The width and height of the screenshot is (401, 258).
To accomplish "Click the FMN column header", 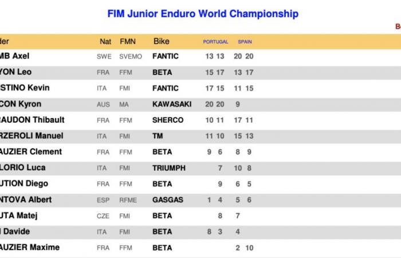I will (128, 41).
